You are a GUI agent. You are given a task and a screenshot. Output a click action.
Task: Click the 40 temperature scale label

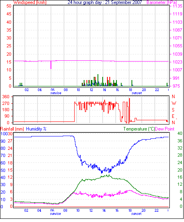(x=180, y=133)
